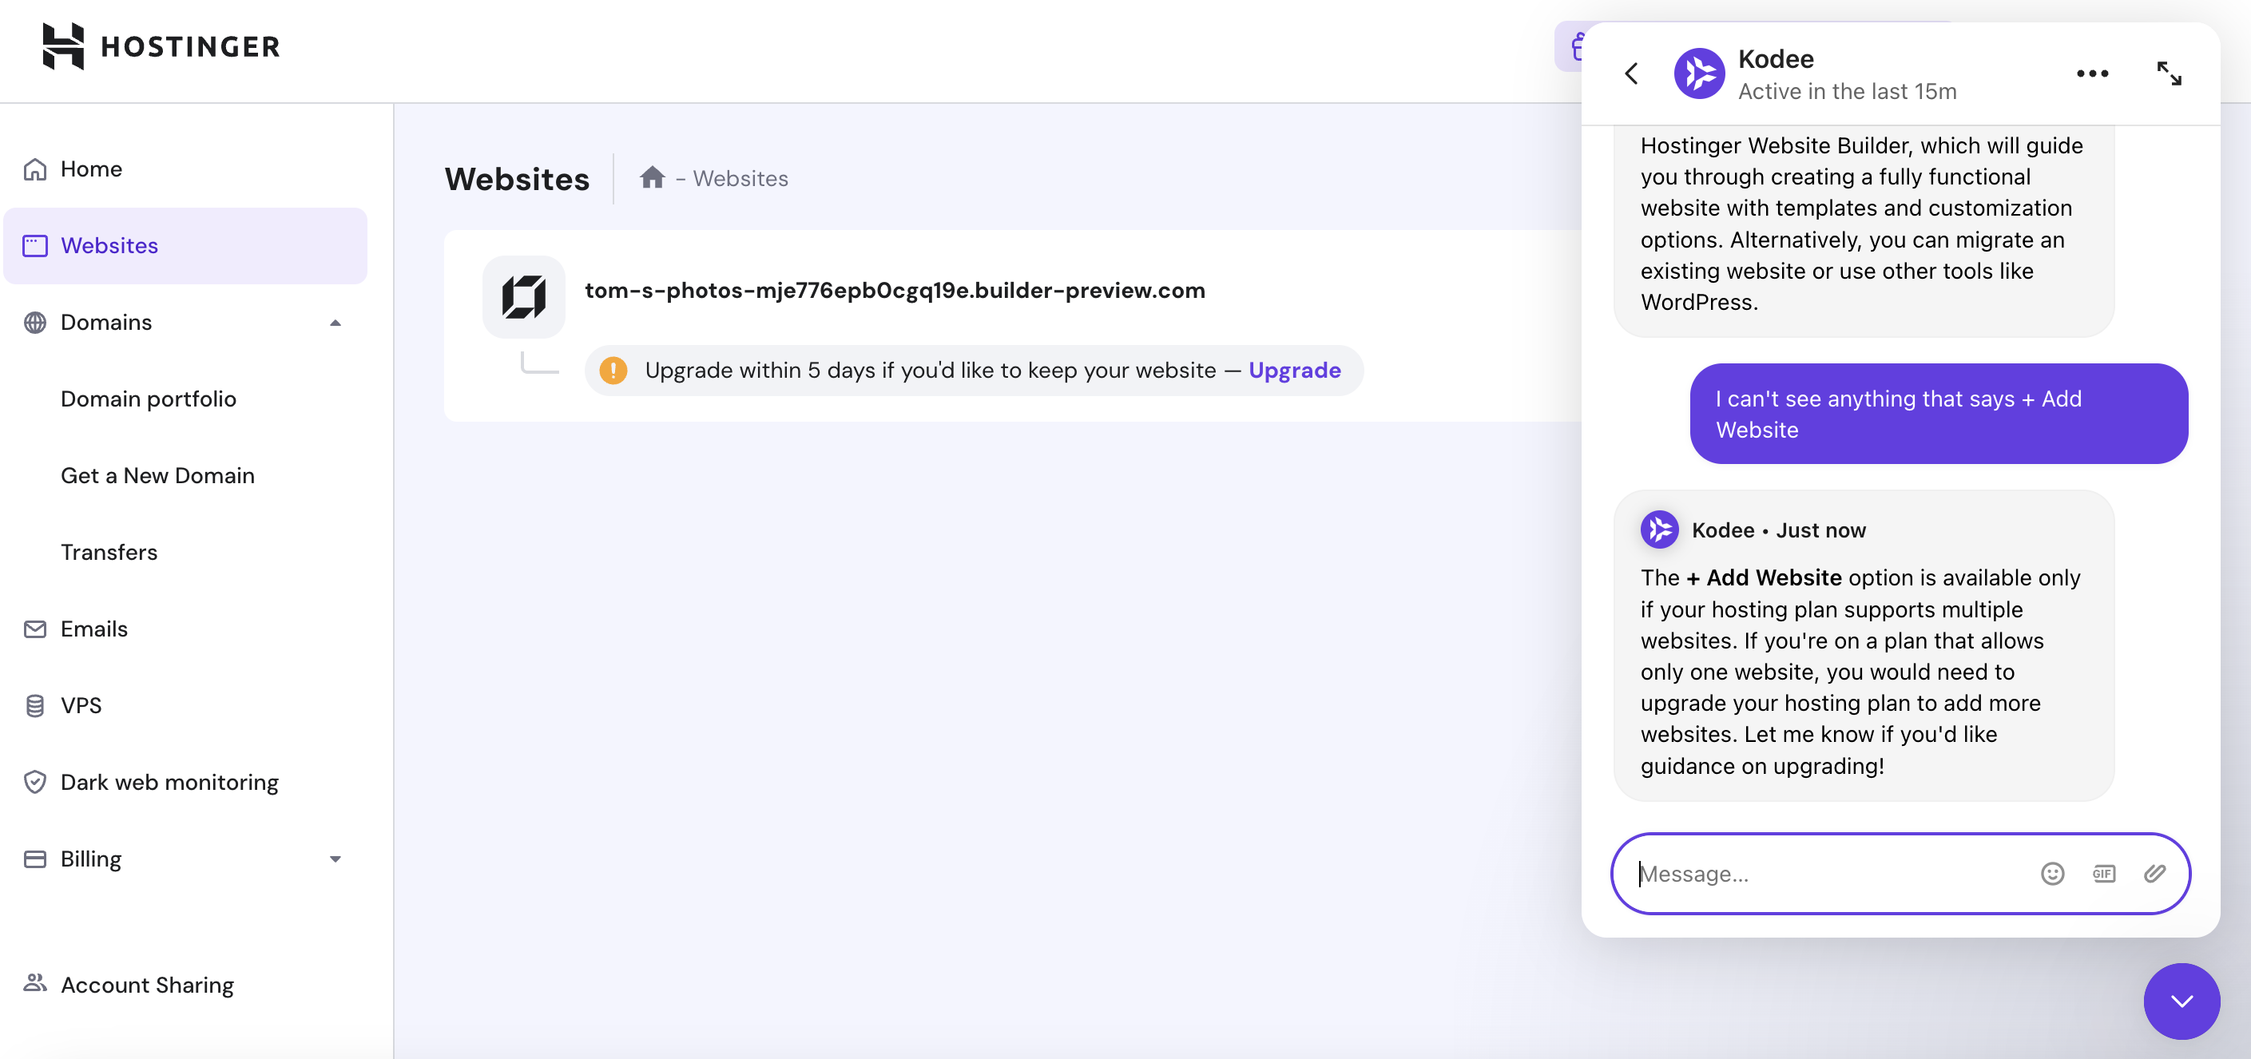The width and height of the screenshot is (2251, 1059).
Task: Click the Hostinger logo
Action: click(x=161, y=46)
